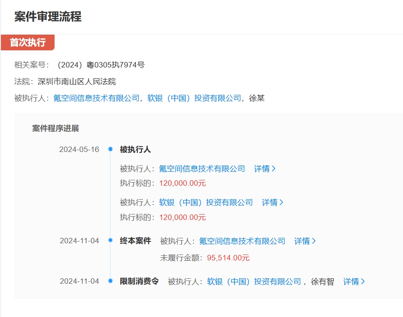Open 软银（中国）投资有限公司 link in header 被执行人 line
Viewport: 403px width, 317px height.
(x=194, y=98)
